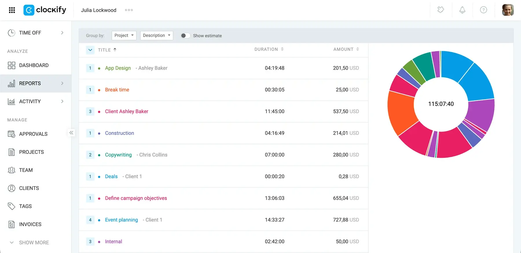521x253 pixels.
Task: Click the Activity chart icon
Action: (11, 101)
